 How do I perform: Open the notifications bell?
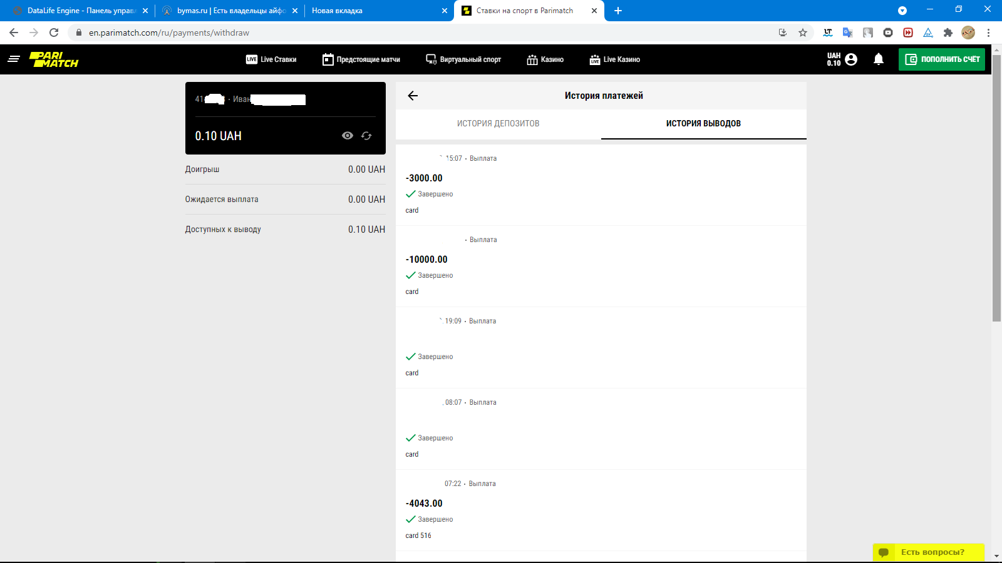point(879,59)
